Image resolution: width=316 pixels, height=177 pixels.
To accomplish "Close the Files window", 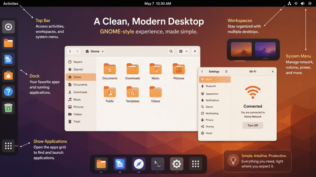I will click(x=195, y=51).
